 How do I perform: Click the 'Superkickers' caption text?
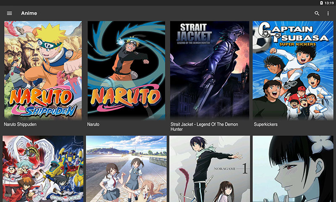tap(265, 125)
